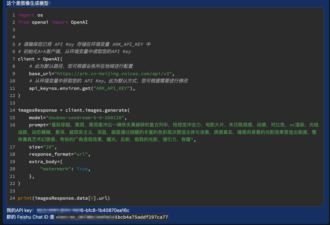Click line number 1 in the gutter
Viewport: 330px width, 225px height.
(x=14, y=15)
